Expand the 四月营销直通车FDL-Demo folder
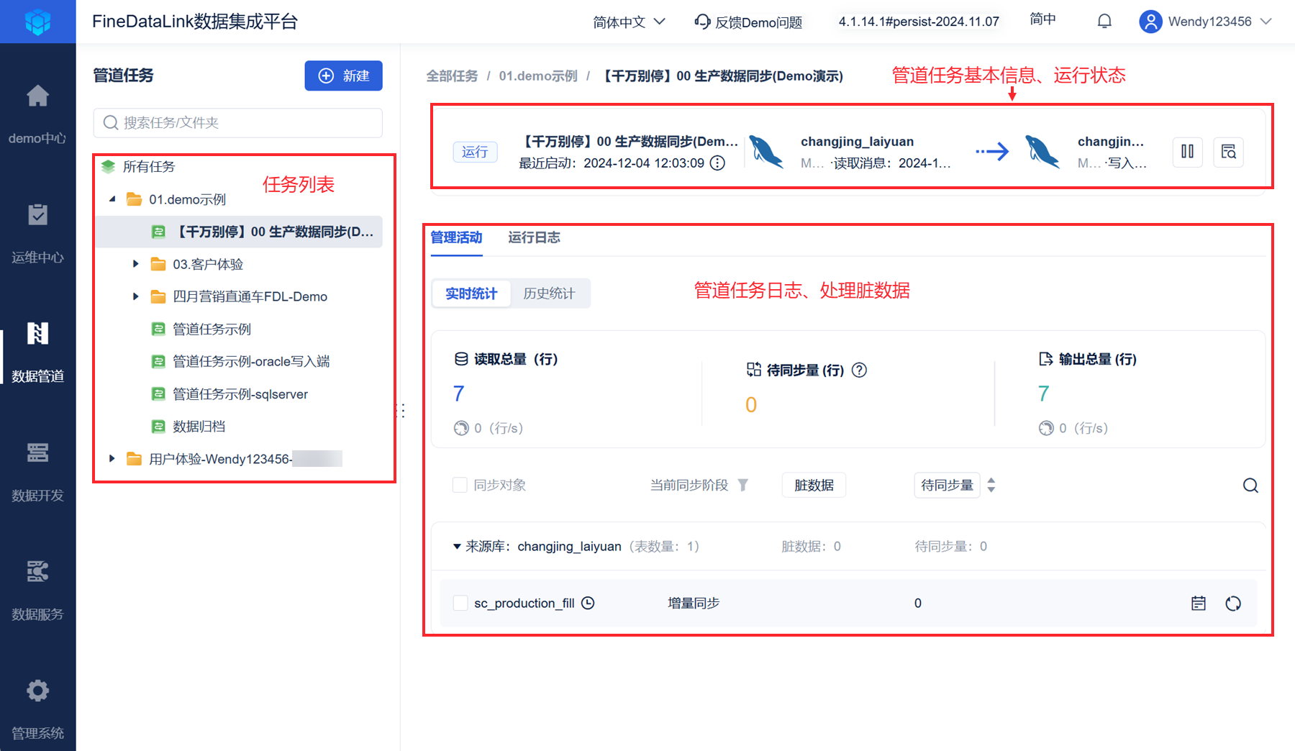The height and width of the screenshot is (751, 1295). click(x=136, y=296)
